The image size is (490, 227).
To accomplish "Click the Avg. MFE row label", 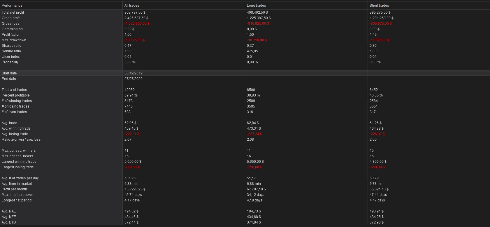I will click(x=9, y=217).
